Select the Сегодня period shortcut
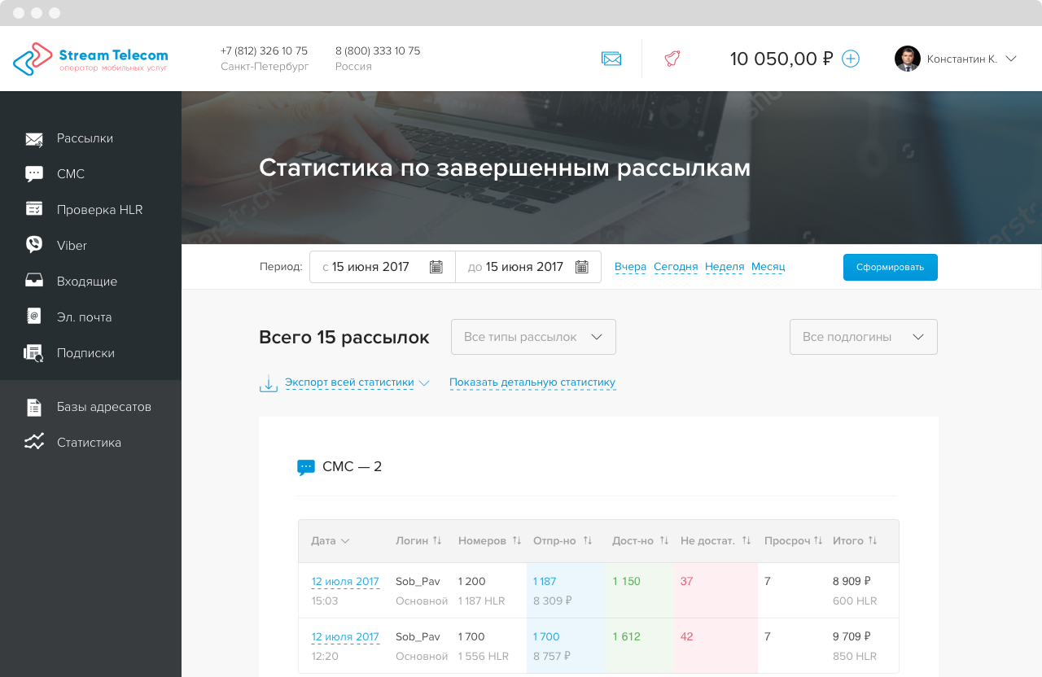Viewport: 1042px width, 677px height. (676, 267)
